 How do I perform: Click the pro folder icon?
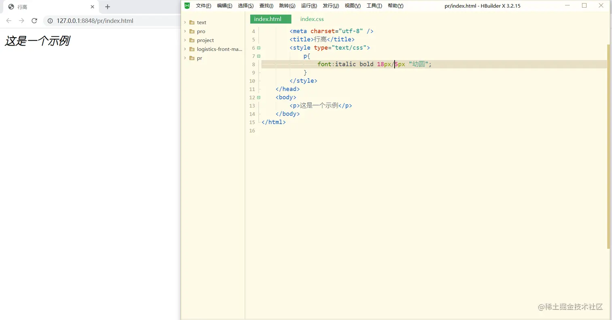coord(192,31)
